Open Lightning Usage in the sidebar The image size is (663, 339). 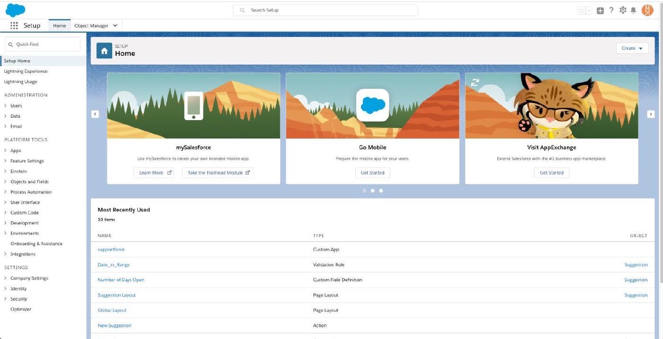click(x=20, y=82)
